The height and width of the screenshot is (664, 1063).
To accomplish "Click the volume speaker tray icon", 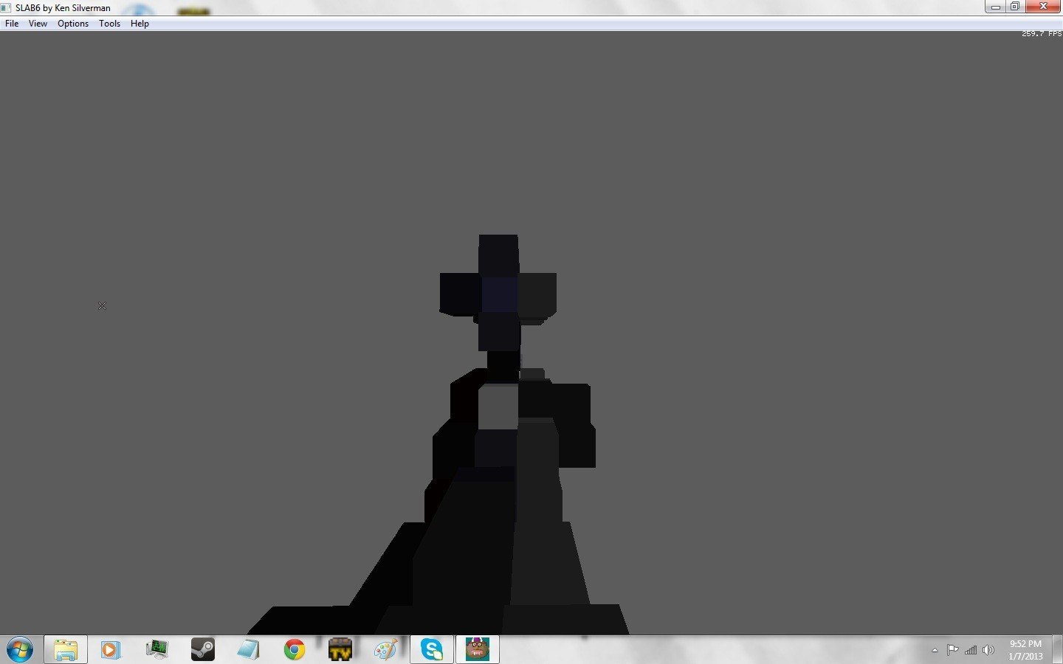I will (x=988, y=650).
